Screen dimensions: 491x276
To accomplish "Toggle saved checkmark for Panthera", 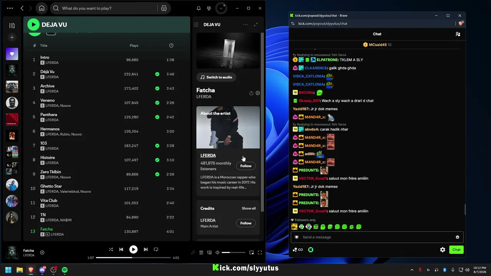I will 157,117.
